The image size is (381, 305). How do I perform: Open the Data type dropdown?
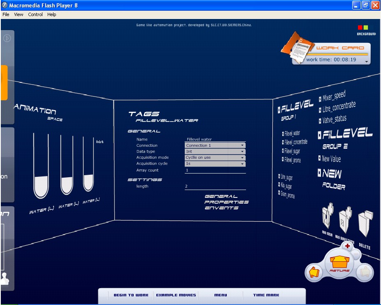point(242,152)
